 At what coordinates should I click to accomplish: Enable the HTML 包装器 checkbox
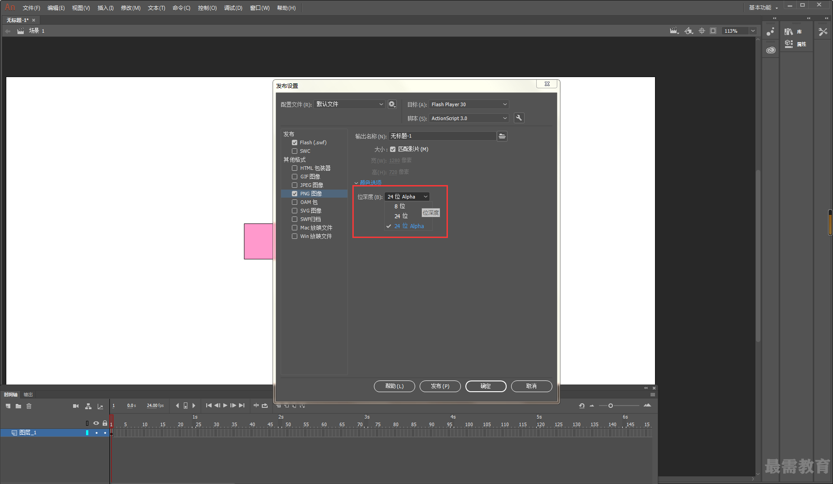coord(295,168)
